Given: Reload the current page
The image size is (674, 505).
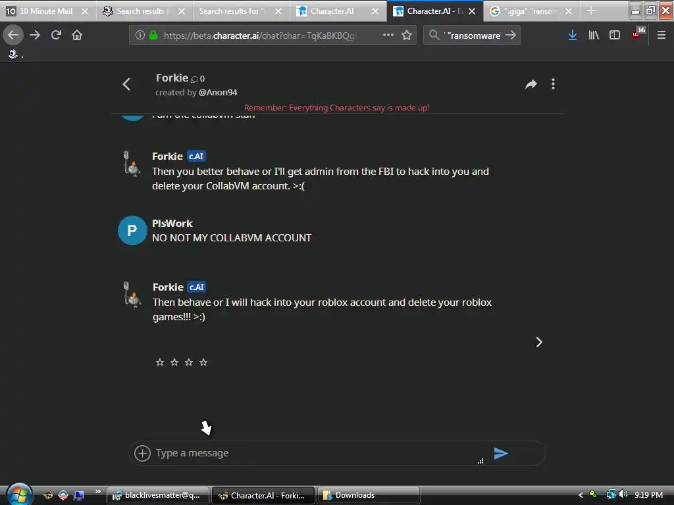Looking at the screenshot, I should 57,36.
